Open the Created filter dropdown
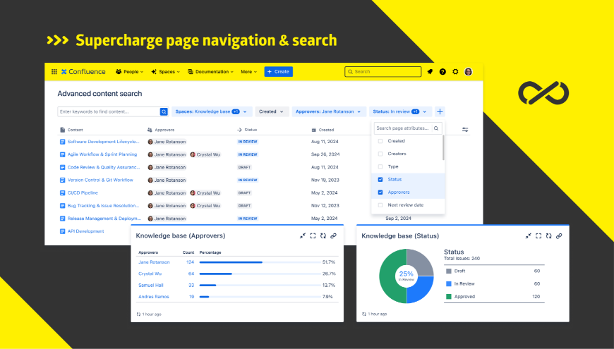614x349 pixels. click(272, 111)
